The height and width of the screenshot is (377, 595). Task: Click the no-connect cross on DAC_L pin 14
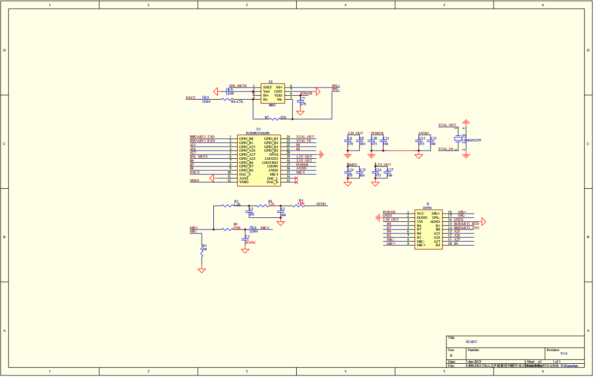(x=296, y=178)
